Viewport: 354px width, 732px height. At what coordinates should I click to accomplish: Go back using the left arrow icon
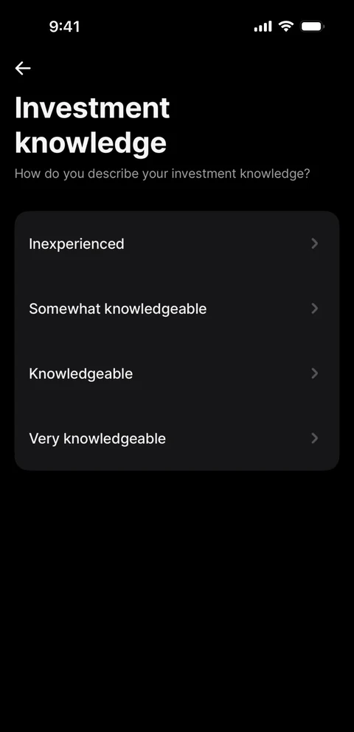coord(22,68)
